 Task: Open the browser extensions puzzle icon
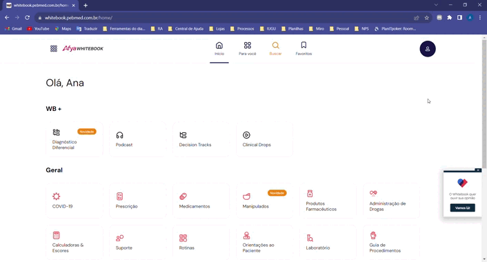coord(450,18)
